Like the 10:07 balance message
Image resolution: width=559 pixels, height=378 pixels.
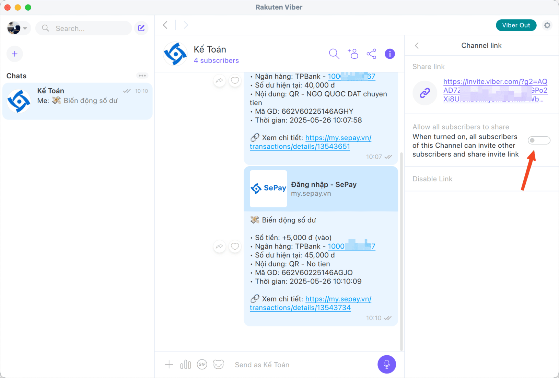pos(235,81)
